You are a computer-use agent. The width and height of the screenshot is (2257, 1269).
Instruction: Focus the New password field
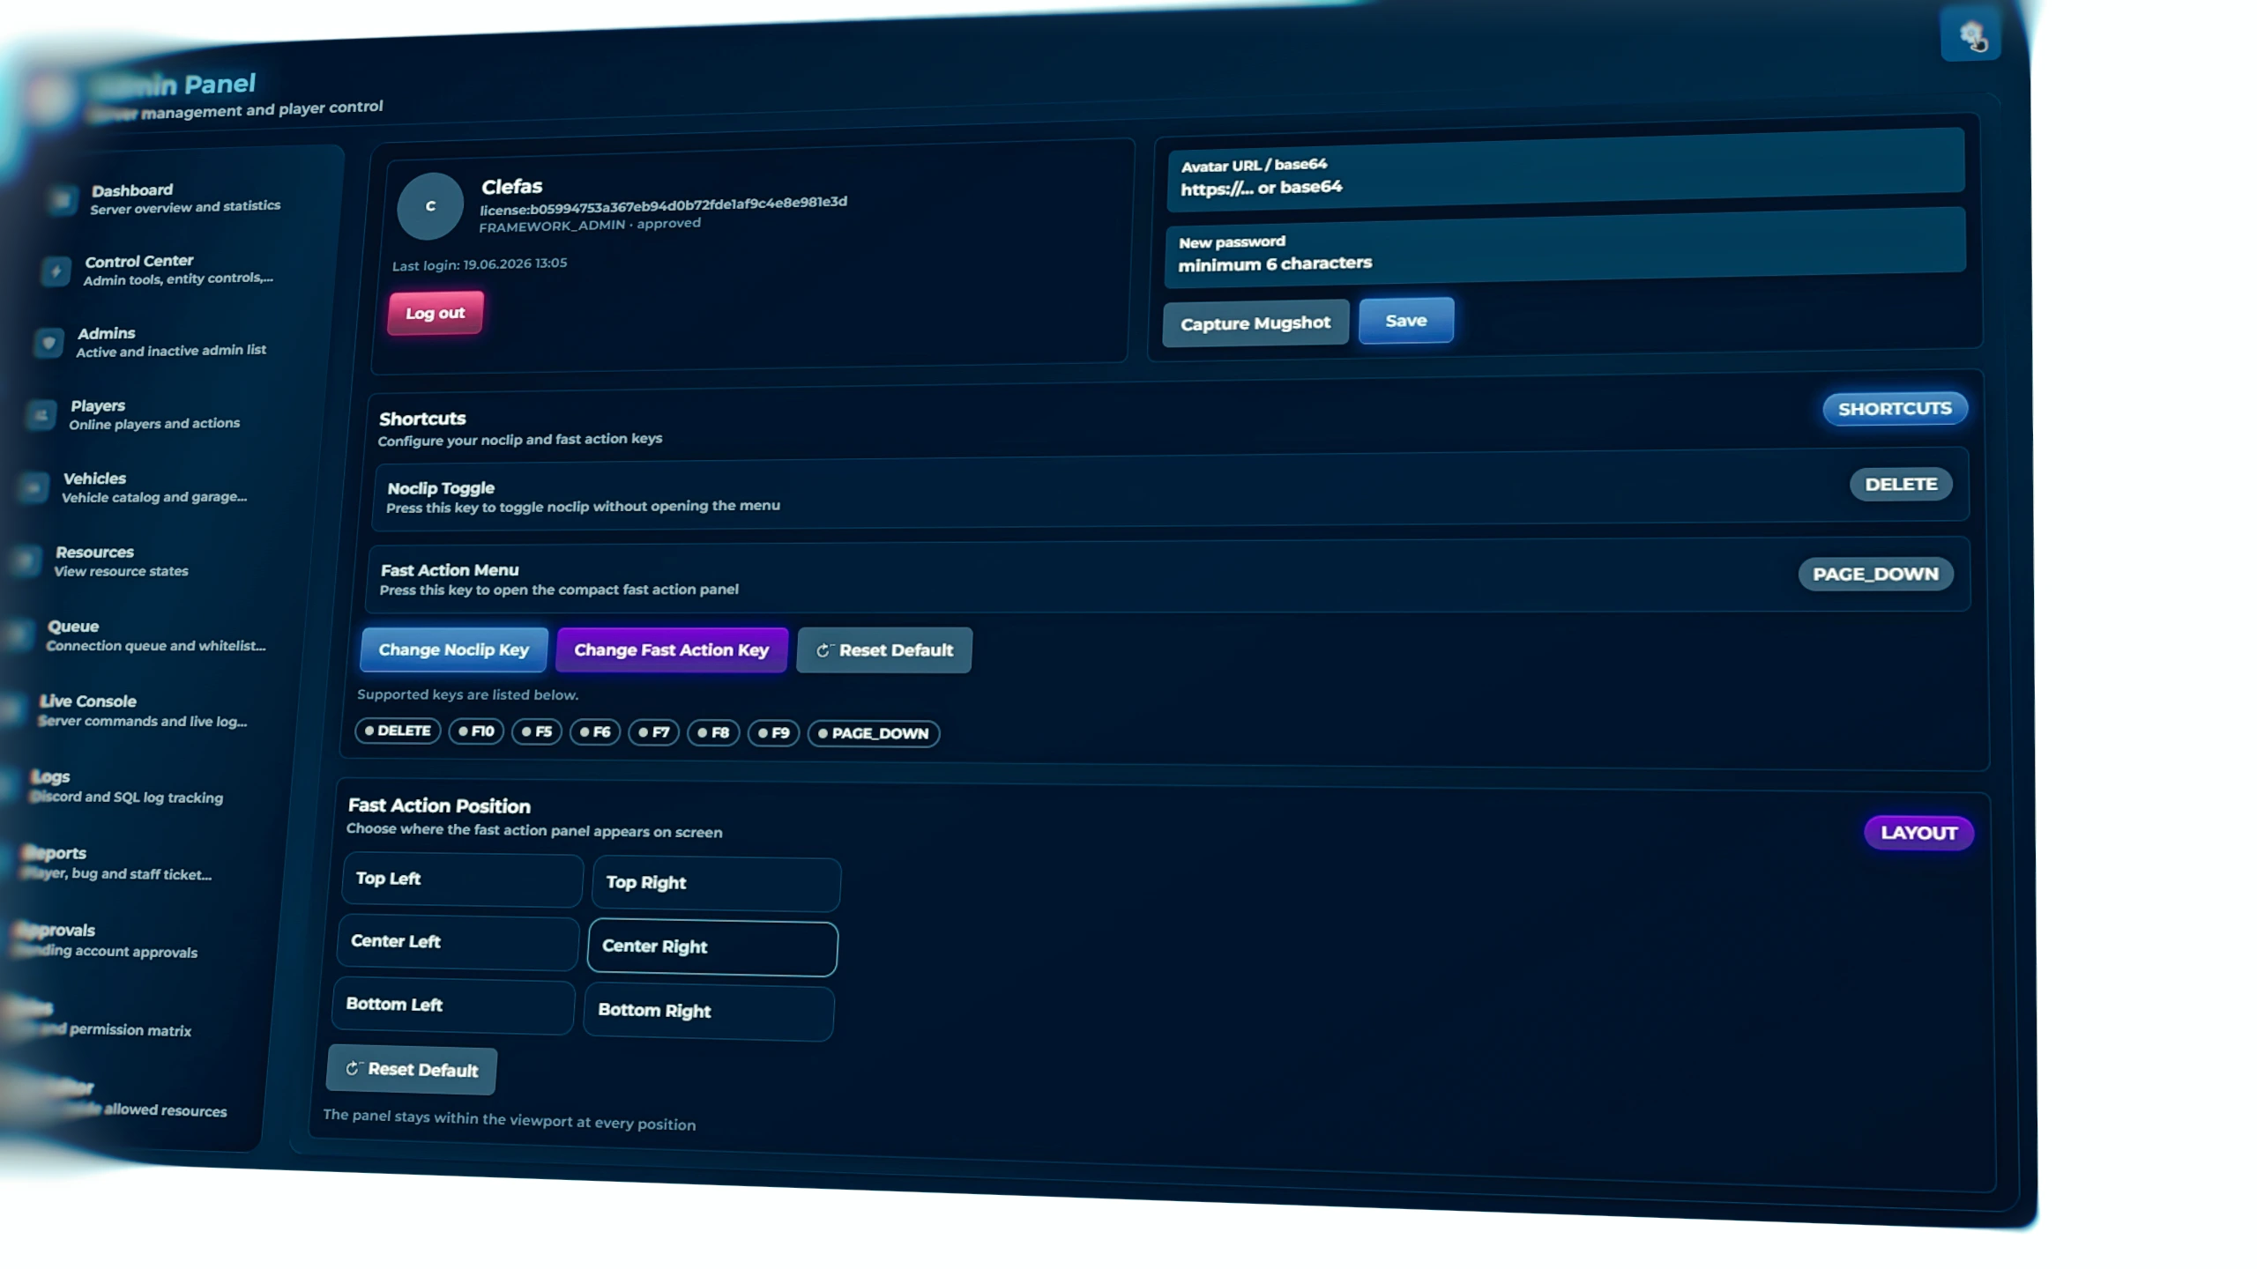click(x=1565, y=249)
